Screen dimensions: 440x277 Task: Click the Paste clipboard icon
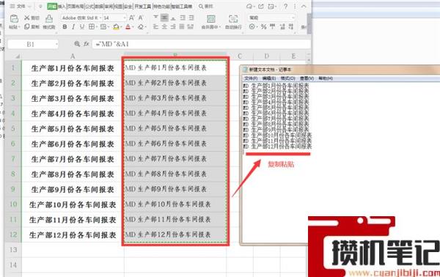(x=14, y=19)
